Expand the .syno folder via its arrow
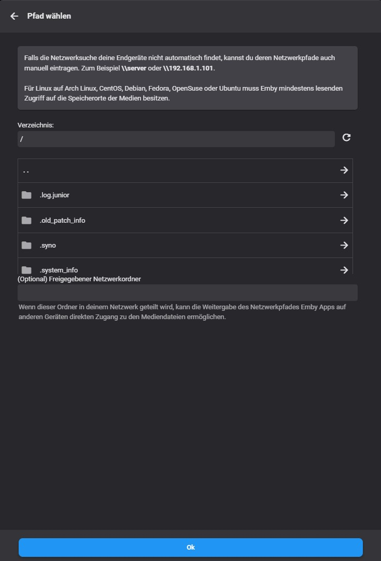The image size is (381, 561). [344, 245]
